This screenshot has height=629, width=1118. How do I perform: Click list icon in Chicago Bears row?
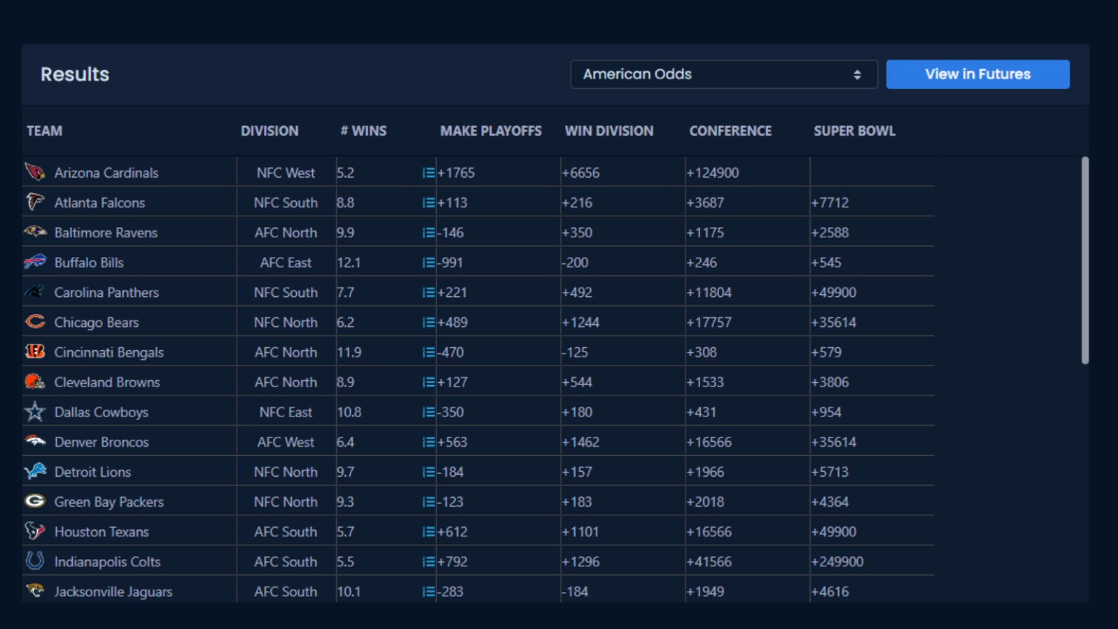click(x=429, y=323)
